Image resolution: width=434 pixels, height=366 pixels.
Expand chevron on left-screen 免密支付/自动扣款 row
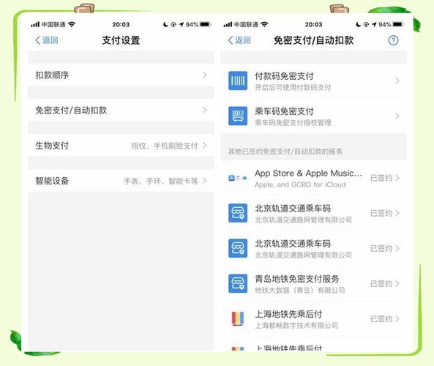coord(204,110)
